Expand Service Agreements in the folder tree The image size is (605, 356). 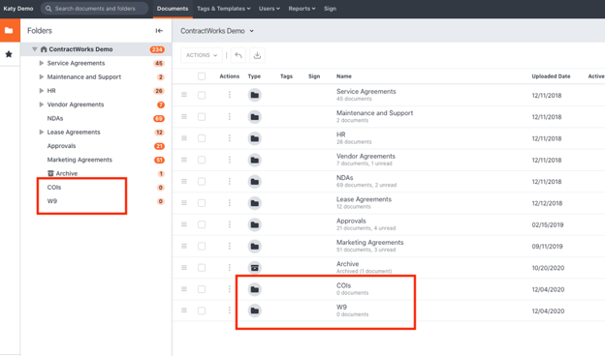pos(42,63)
